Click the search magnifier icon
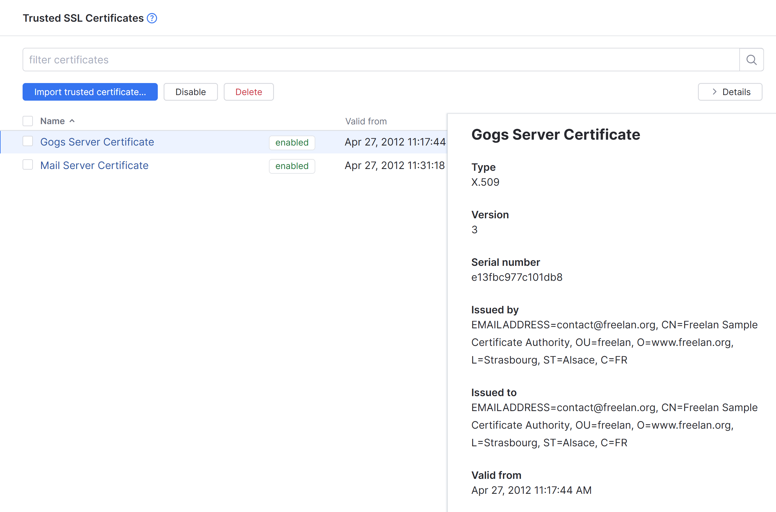The height and width of the screenshot is (512, 776). 751,60
